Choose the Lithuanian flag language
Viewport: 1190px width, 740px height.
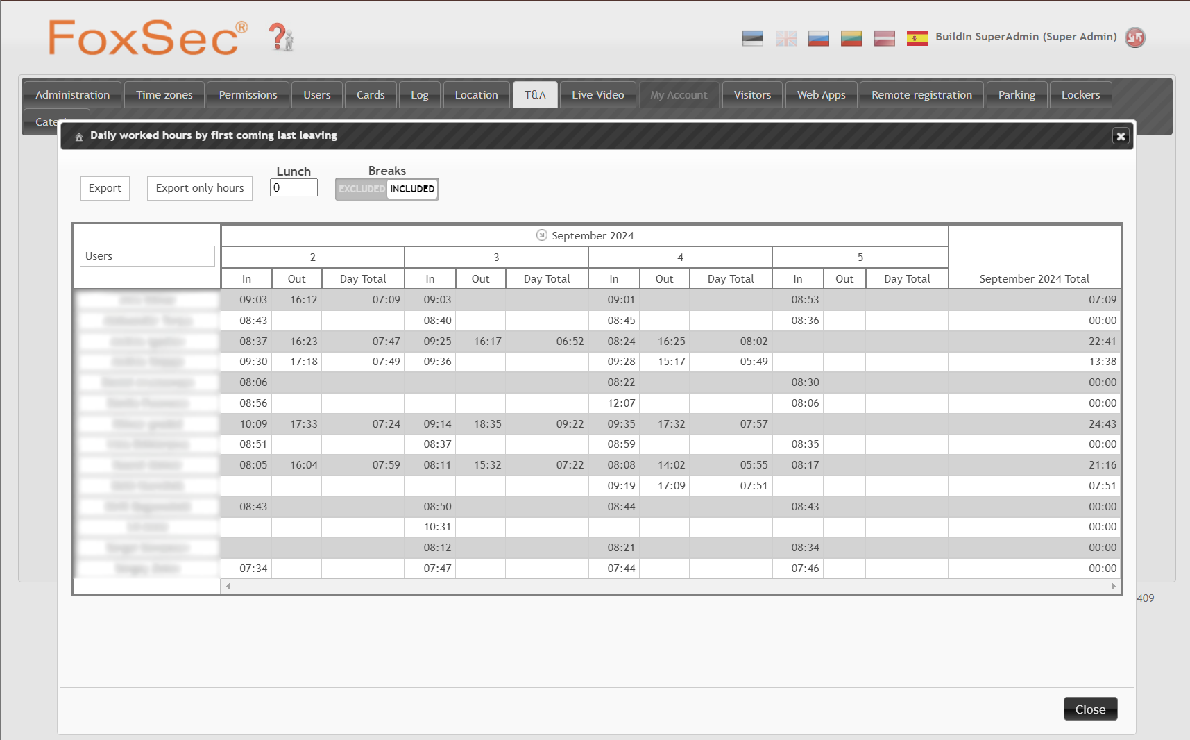coord(851,38)
